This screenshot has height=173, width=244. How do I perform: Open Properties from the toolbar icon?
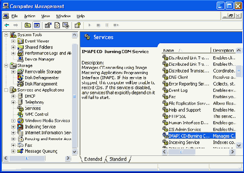click(48, 25)
